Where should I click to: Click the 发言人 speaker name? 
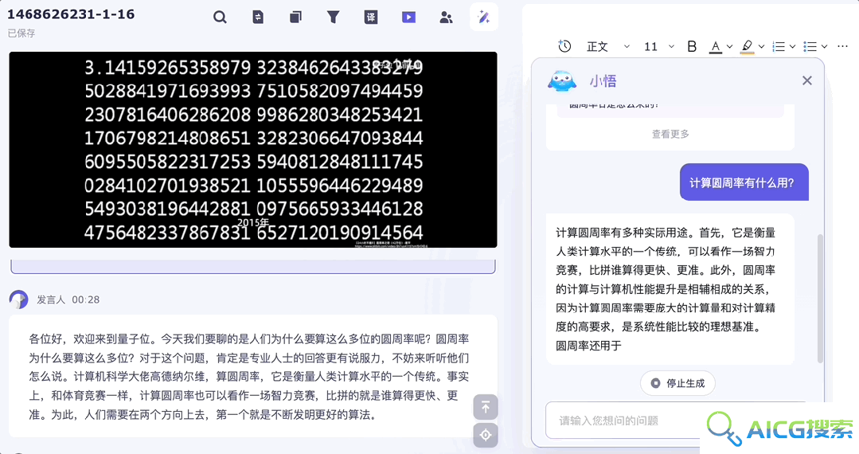tap(51, 299)
